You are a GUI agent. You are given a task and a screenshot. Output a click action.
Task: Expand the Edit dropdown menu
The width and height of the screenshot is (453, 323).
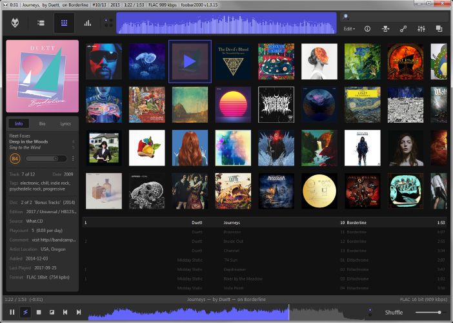pos(349,29)
